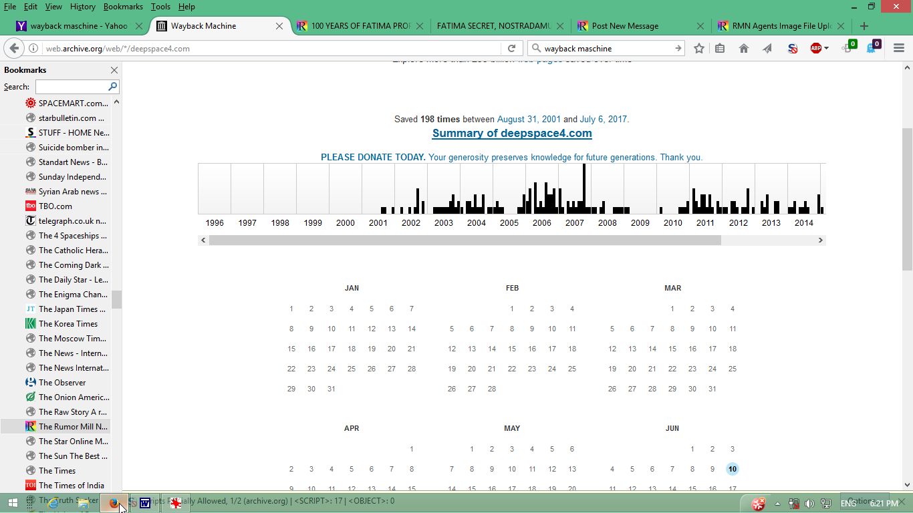Screen dimensions: 913x513
Task: Bookmark this page with star icon
Action: pos(699,48)
